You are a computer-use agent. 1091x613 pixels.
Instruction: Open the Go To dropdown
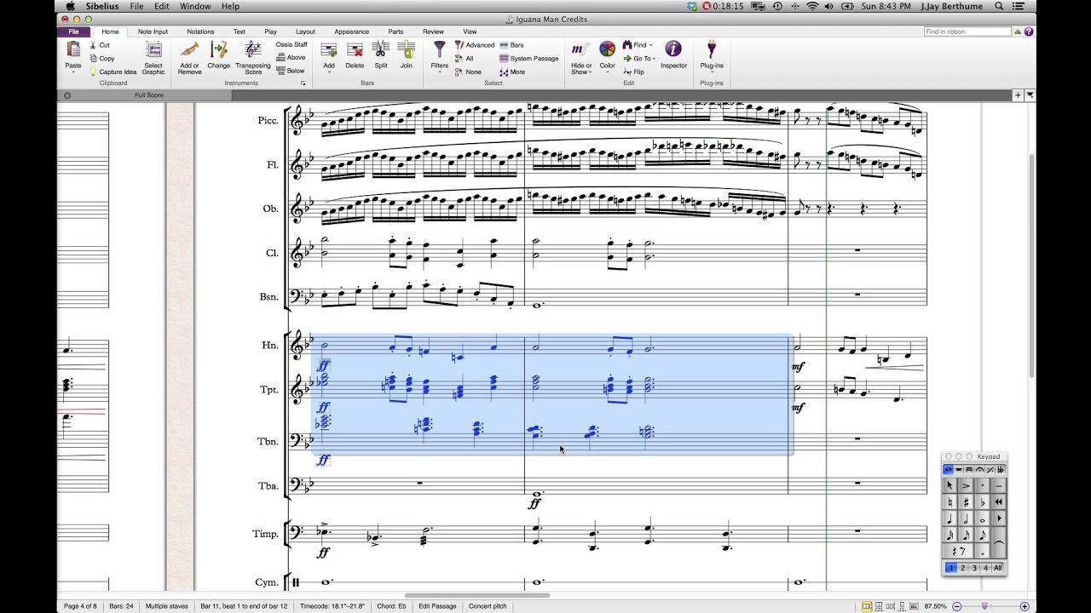654,59
